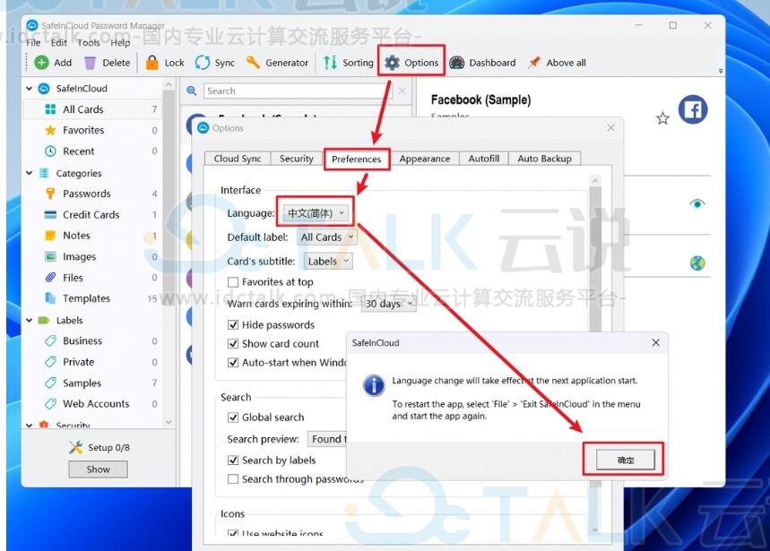Collapse the Labels tree section
The height and width of the screenshot is (551, 770).
[x=30, y=320]
